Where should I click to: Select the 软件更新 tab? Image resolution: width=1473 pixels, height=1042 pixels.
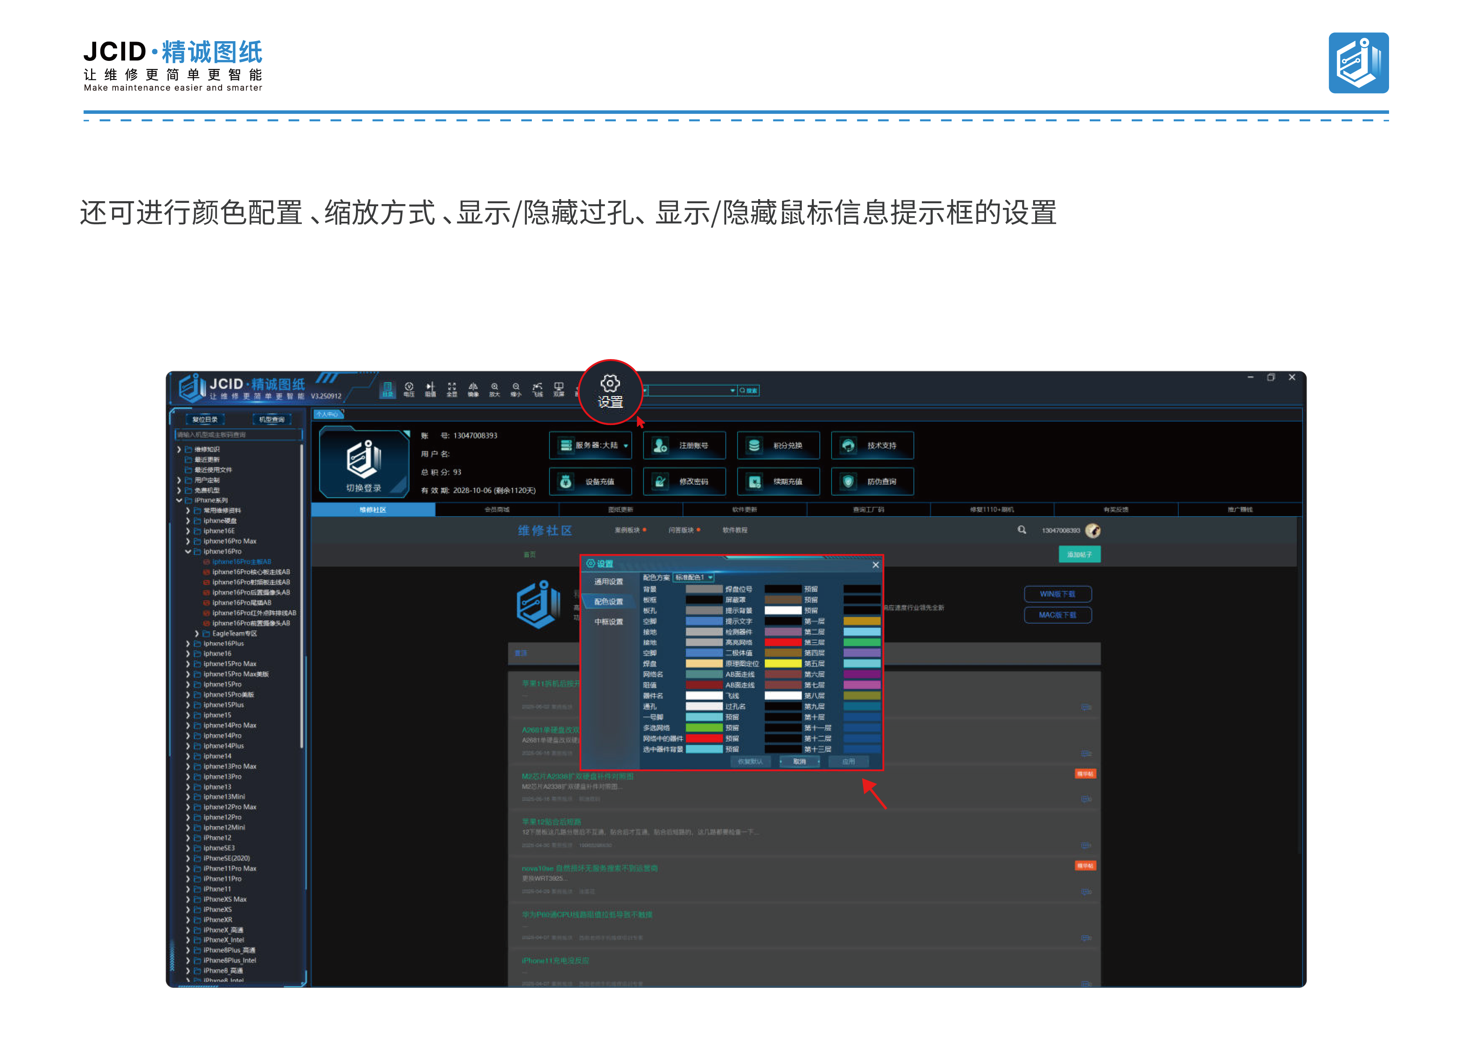(744, 510)
